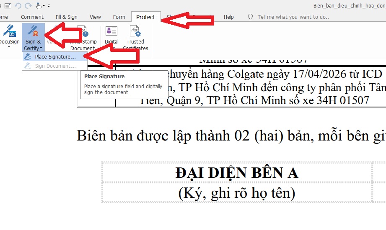Image resolution: width=386 pixels, height=230 pixels.
Task: Click the ĐẠI DIỆN BÊN A heading
Action: 237,172
